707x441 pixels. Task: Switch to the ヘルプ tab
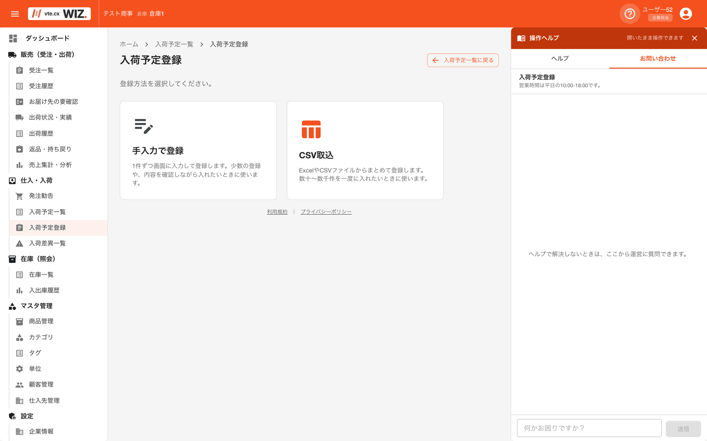[560, 59]
